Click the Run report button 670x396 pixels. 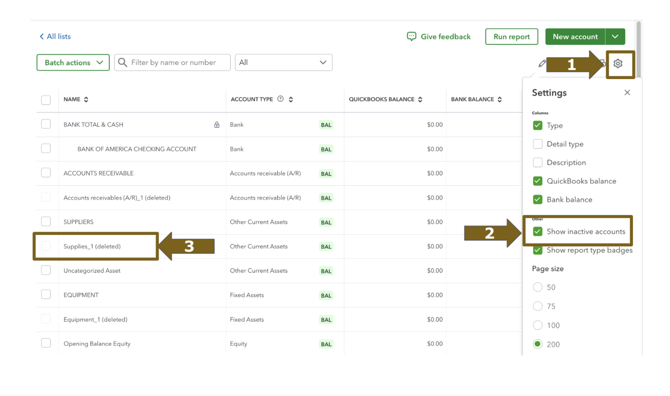(x=512, y=37)
